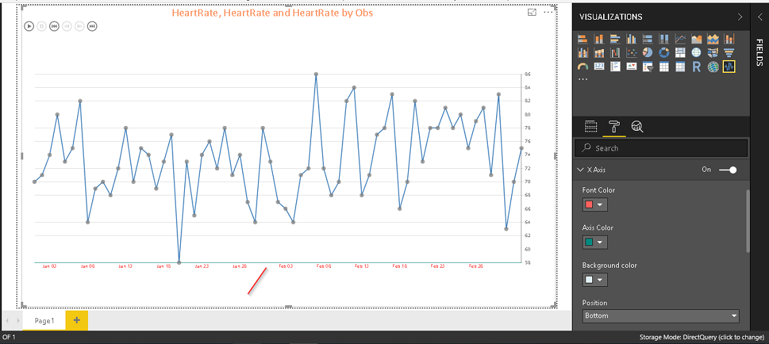Open the Format paint roller tab
The width and height of the screenshot is (769, 344).
pyautogui.click(x=614, y=126)
